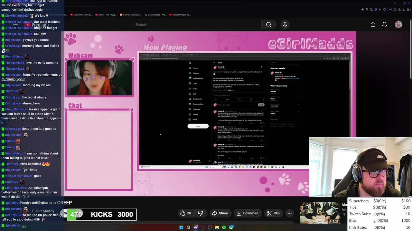Click Reply button under the main post
The width and height of the screenshot is (412, 231).
261,105
